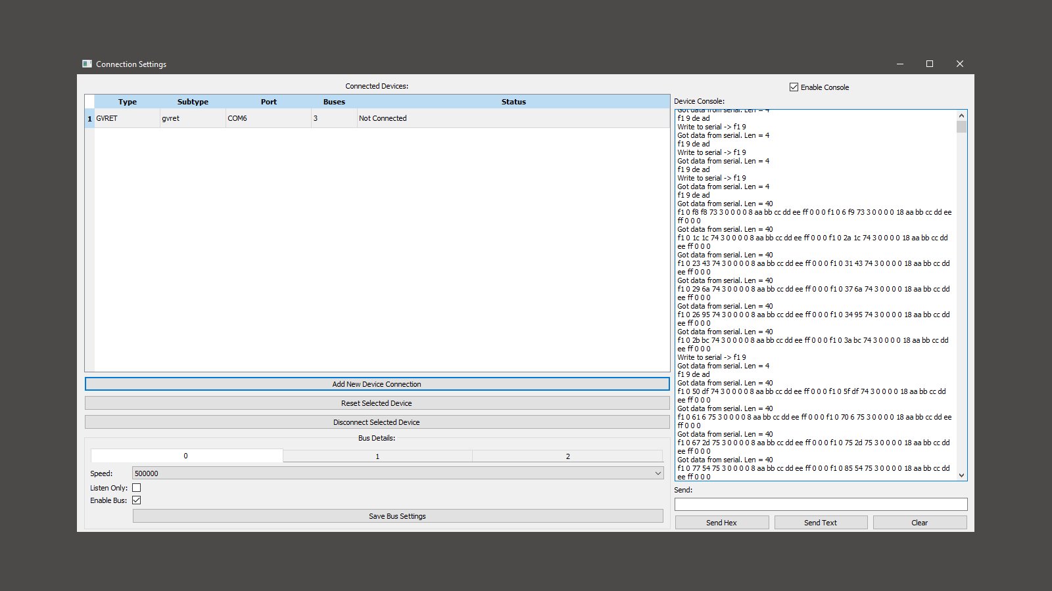Select the Not Connected status cell
This screenshot has height=591, width=1052.
[514, 118]
